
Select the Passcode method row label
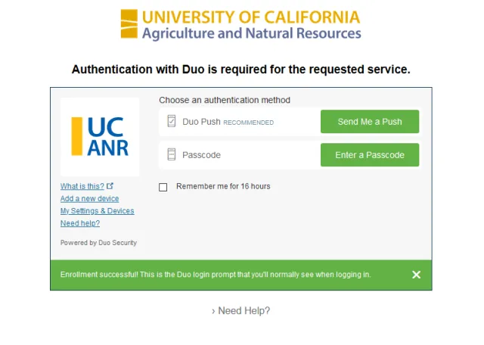coord(201,155)
